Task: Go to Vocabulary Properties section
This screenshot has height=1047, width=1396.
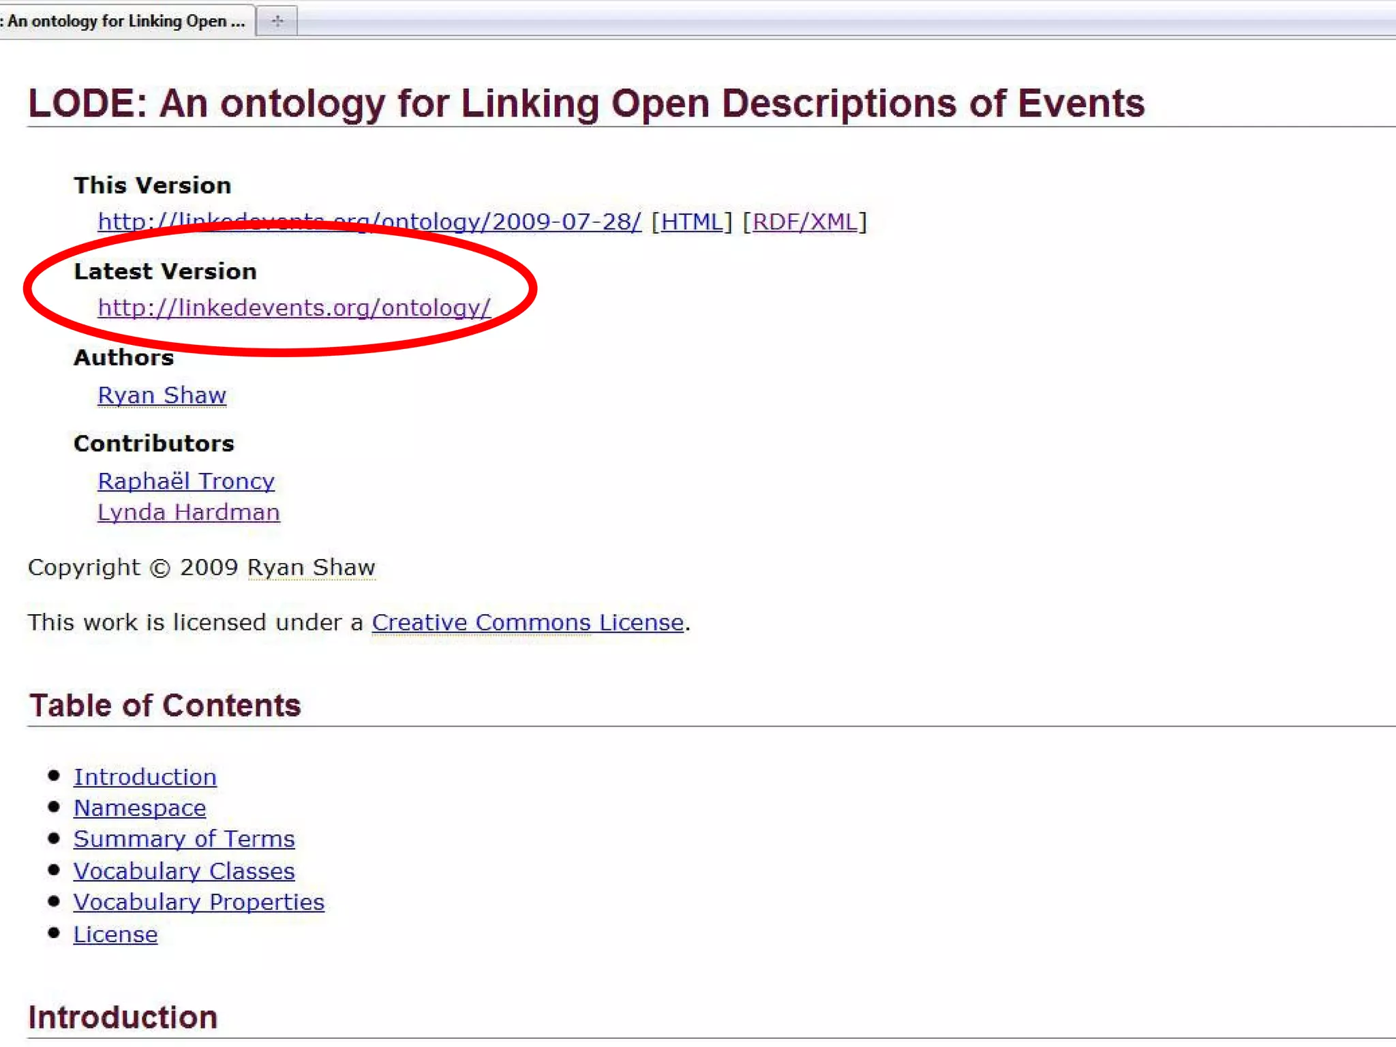Action: click(x=199, y=902)
